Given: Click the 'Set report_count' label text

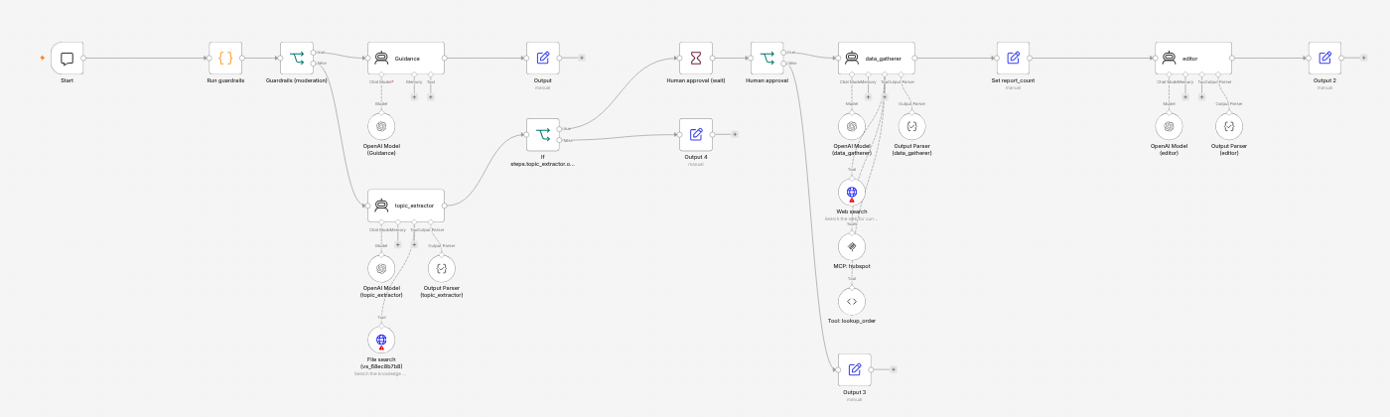Looking at the screenshot, I should (x=1013, y=80).
